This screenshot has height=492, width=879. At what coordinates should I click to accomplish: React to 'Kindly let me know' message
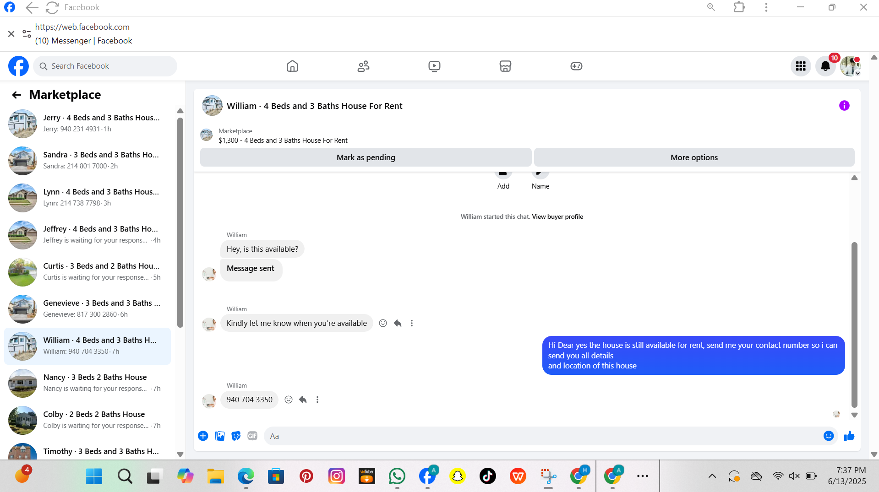point(383,323)
